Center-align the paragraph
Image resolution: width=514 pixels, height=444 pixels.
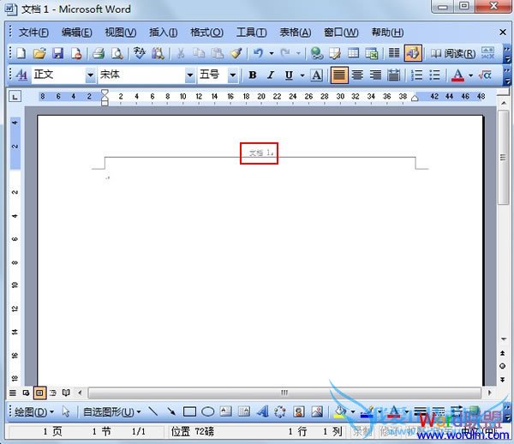pos(357,75)
